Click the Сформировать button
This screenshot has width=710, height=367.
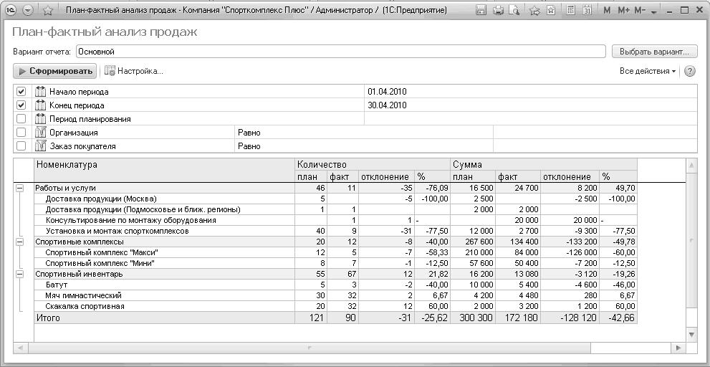click(54, 71)
